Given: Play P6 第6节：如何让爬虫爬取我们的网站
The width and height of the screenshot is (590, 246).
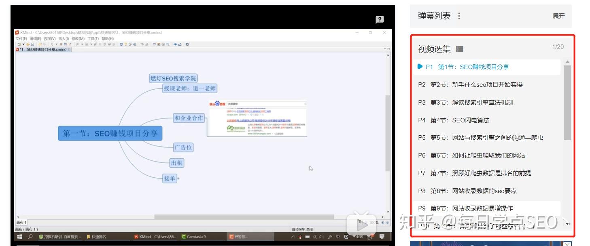Looking at the screenshot, I should click(487, 155).
